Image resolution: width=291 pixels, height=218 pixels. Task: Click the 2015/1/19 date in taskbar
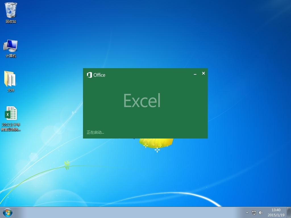click(x=276, y=215)
